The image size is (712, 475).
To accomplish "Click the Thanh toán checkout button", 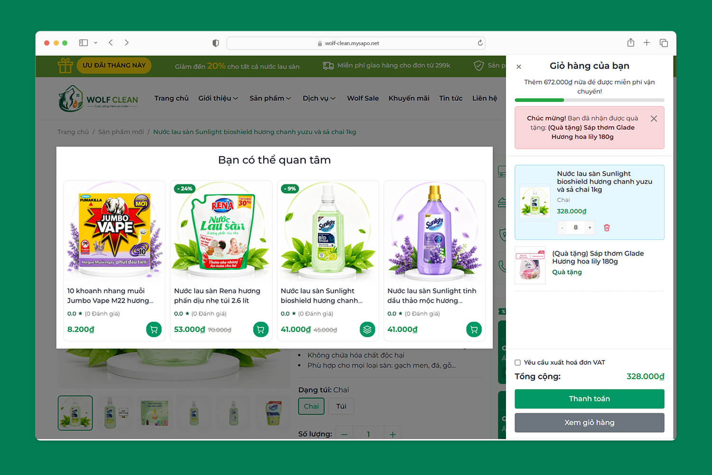I will point(590,399).
